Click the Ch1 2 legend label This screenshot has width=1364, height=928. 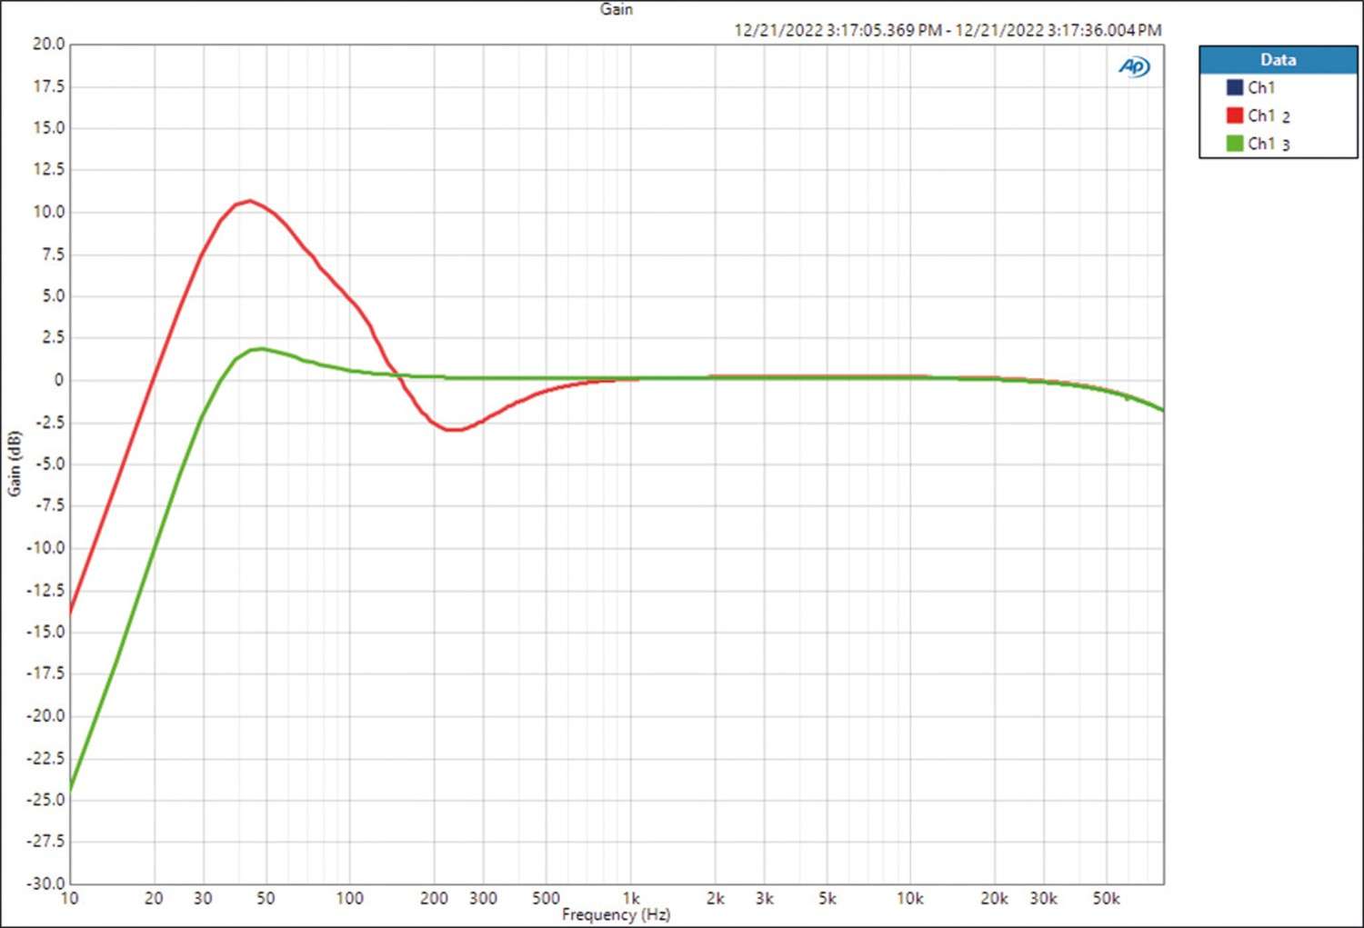pyautogui.click(x=1269, y=115)
